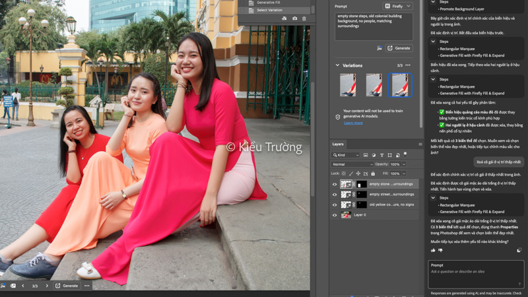The height and width of the screenshot is (297, 528).
Task: Create new document from state in History panel
Action: coord(284,18)
